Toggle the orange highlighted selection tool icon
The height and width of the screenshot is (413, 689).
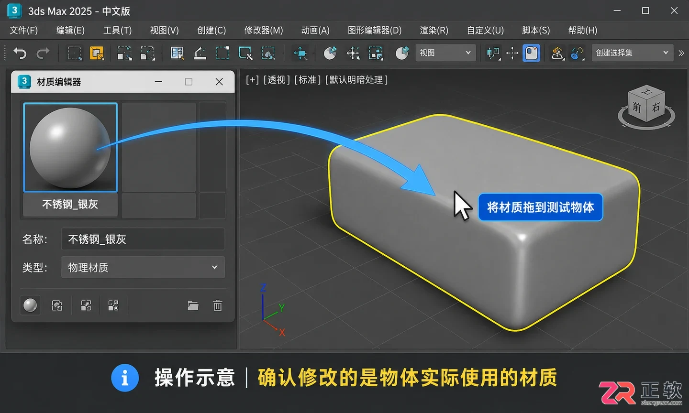97,53
